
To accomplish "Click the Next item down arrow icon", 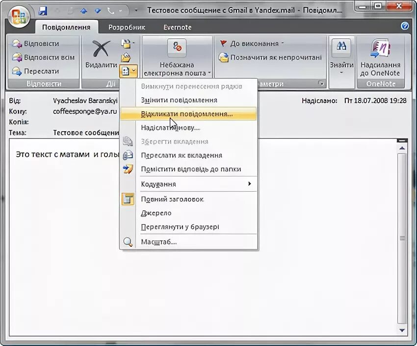I will click(98, 11).
